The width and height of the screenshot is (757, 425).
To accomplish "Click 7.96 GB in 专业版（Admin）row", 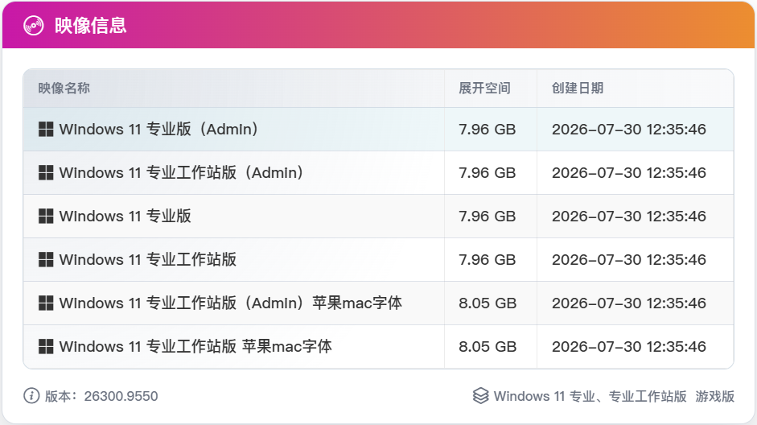I will [x=488, y=130].
